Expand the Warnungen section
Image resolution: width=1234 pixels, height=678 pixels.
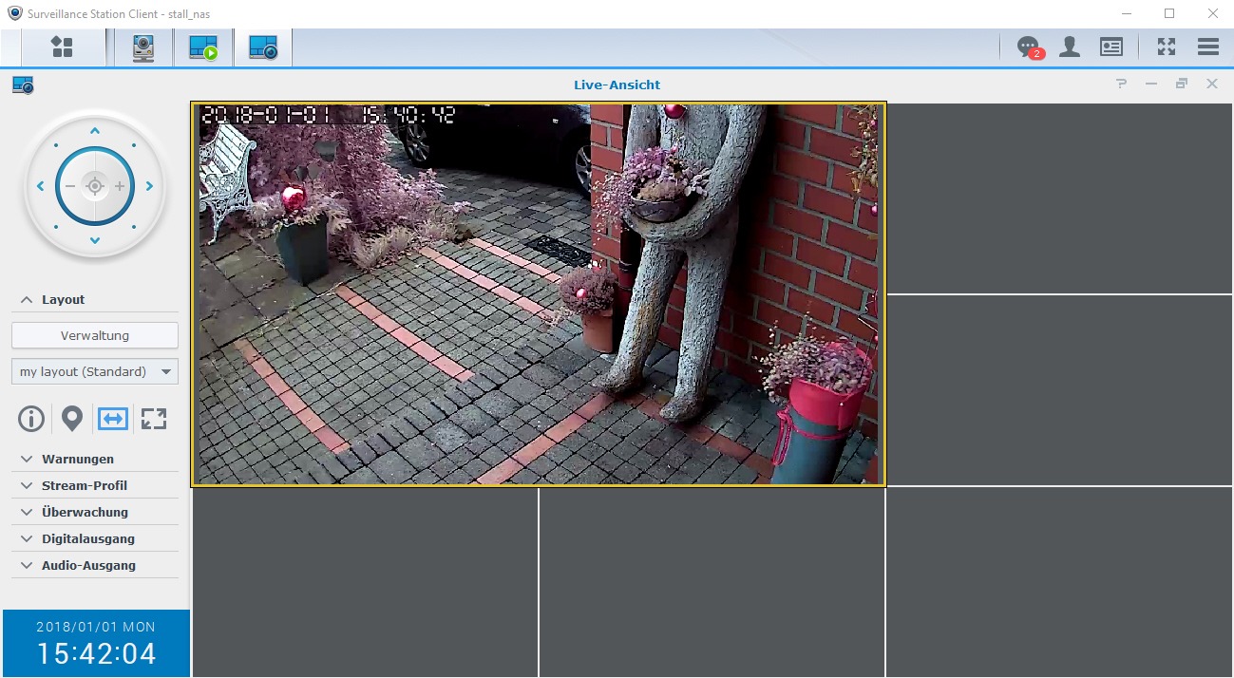coord(94,459)
